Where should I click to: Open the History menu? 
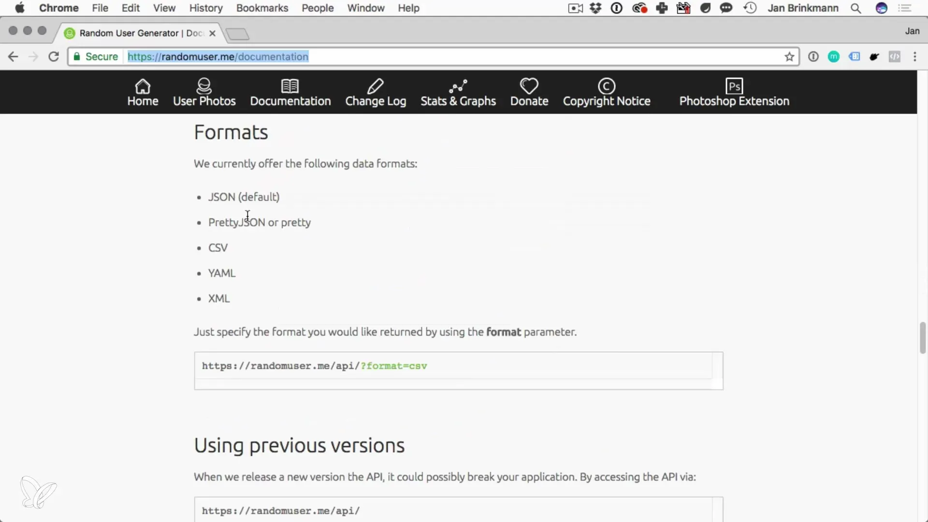(206, 8)
